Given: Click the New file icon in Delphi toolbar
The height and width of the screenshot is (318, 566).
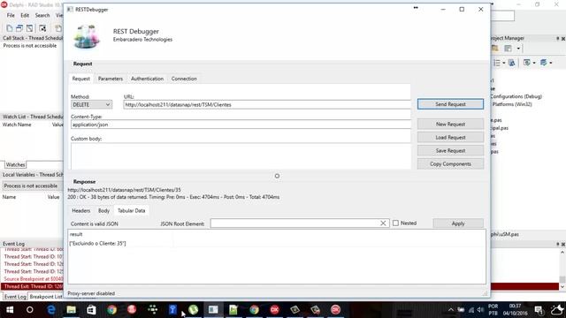Looking at the screenshot, I should click(10, 28).
